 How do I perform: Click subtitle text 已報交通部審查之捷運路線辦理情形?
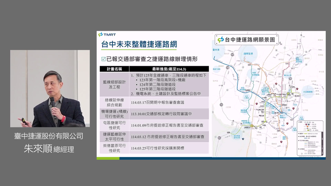coord(152,59)
